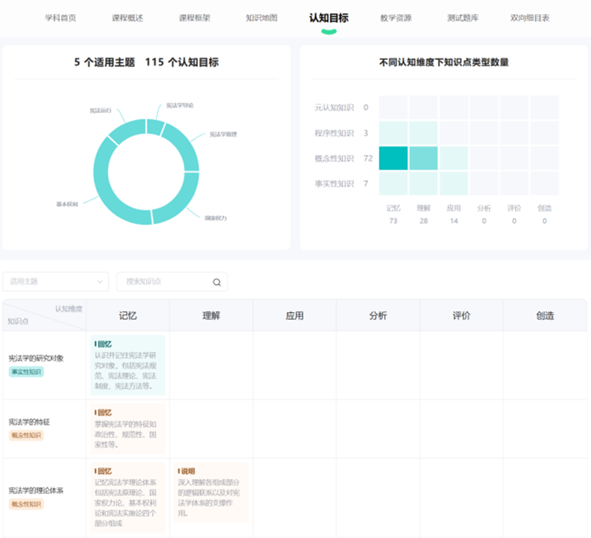Click the 搜索知识点 input field
Image resolution: width=591 pixels, height=538 pixels.
pyautogui.click(x=165, y=282)
